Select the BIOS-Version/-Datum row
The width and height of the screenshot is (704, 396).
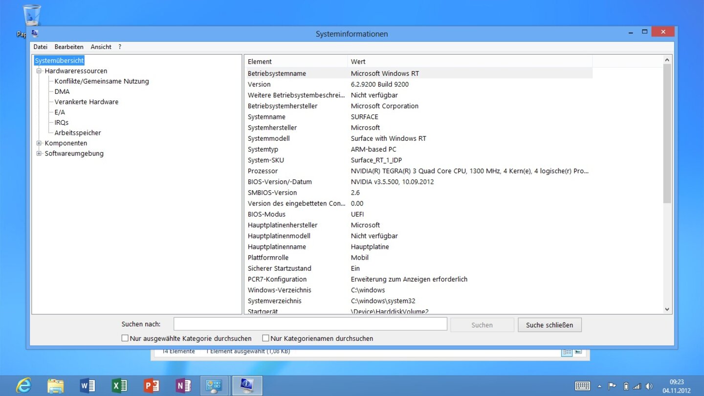click(x=418, y=182)
